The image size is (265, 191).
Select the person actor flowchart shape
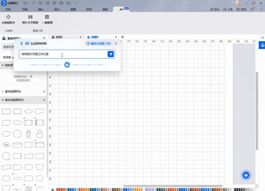tap(29, 134)
